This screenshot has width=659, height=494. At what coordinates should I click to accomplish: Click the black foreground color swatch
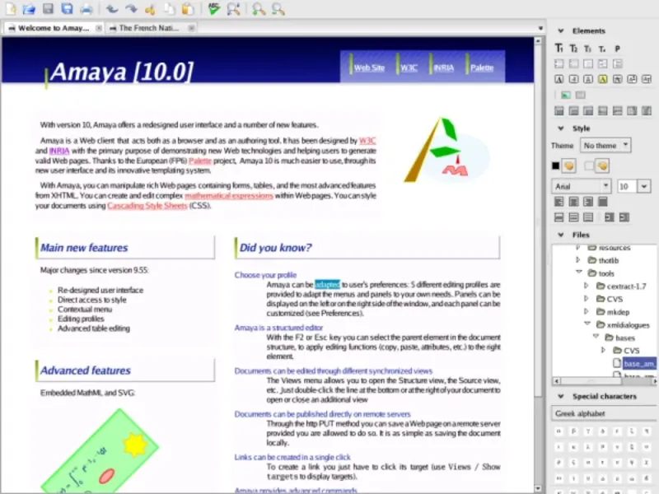[555, 166]
